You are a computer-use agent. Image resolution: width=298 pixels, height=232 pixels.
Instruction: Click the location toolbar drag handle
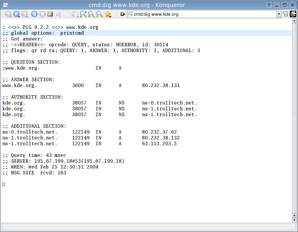(x=117, y=14)
